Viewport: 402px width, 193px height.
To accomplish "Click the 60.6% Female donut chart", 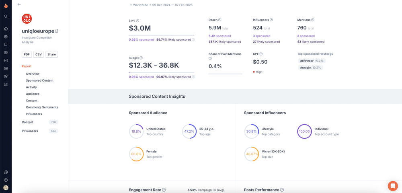I will [x=136, y=154].
